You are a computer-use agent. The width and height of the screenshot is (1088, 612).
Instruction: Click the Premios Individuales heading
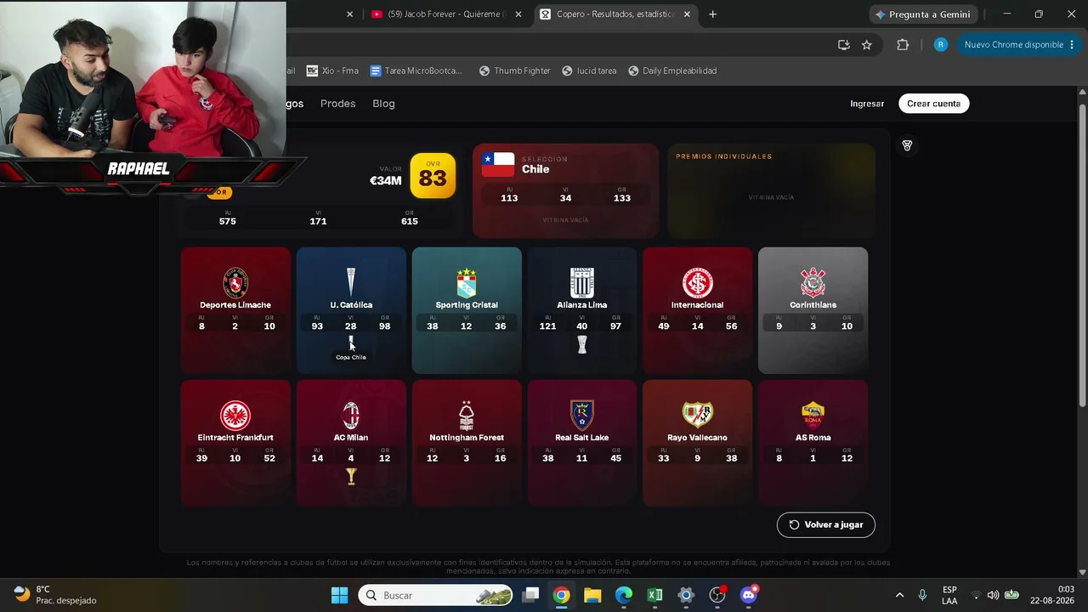tap(724, 156)
